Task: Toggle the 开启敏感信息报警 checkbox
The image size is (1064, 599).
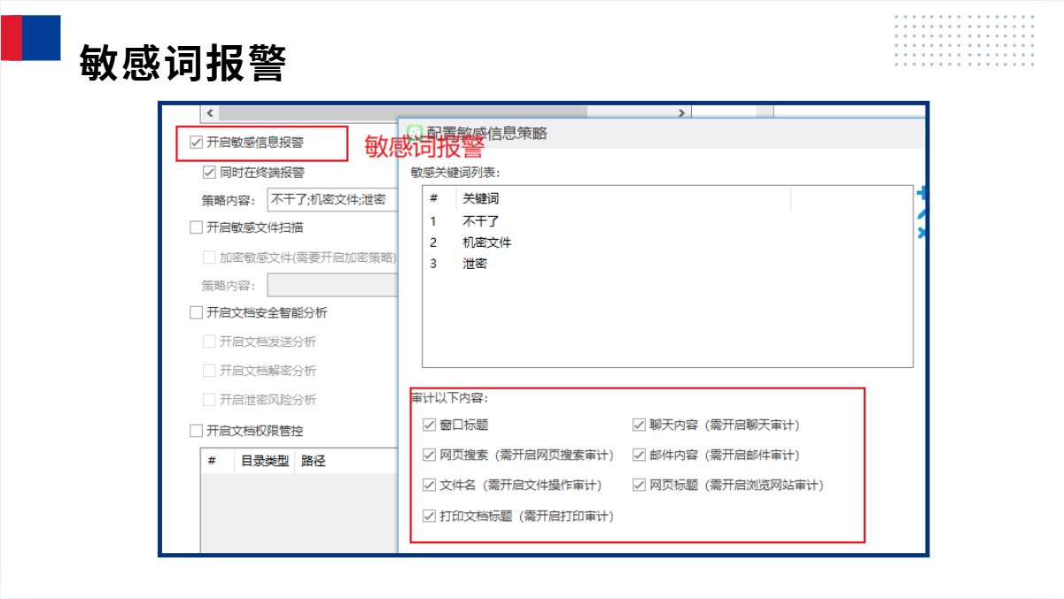Action: pyautogui.click(x=197, y=142)
